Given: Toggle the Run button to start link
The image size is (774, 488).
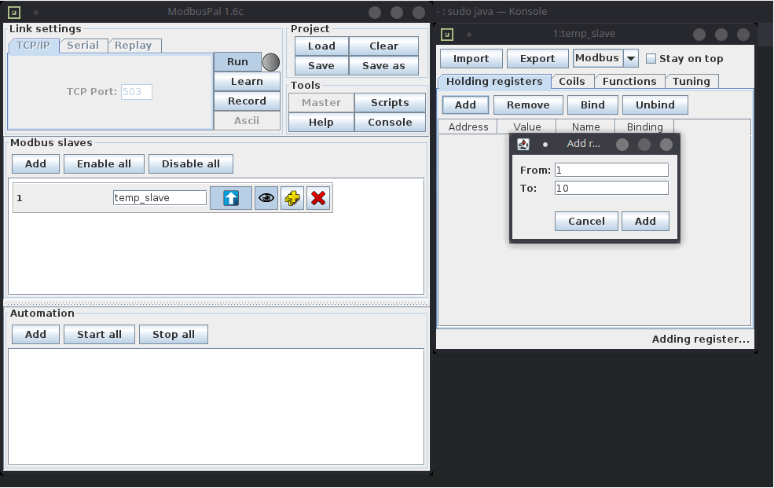Looking at the screenshot, I should click(237, 62).
